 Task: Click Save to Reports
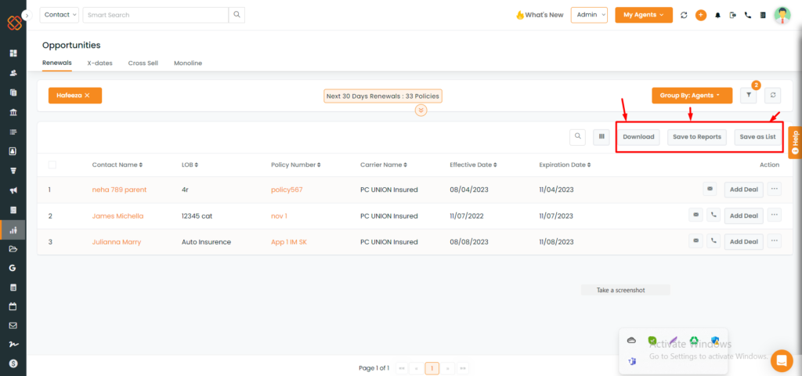click(696, 136)
